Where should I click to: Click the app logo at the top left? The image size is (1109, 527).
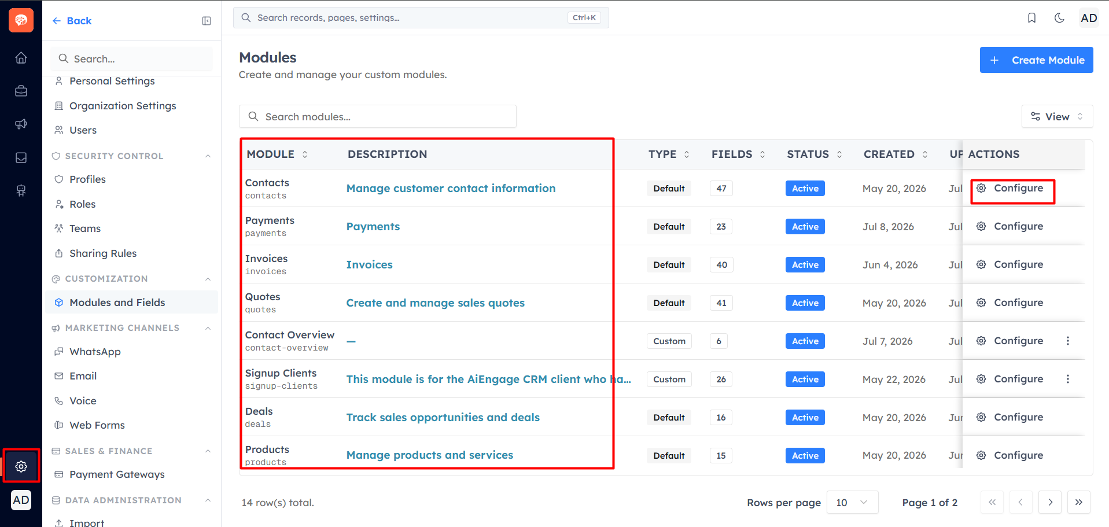(x=21, y=20)
